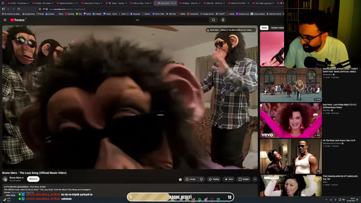Select the Tümü filter chip
This screenshot has width=361, height=203.
264,28
